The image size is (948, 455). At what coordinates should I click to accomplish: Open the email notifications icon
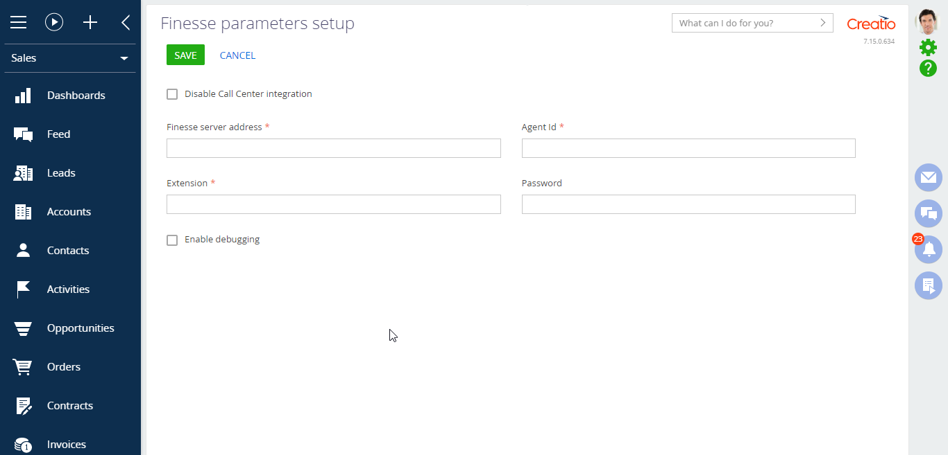[928, 177]
